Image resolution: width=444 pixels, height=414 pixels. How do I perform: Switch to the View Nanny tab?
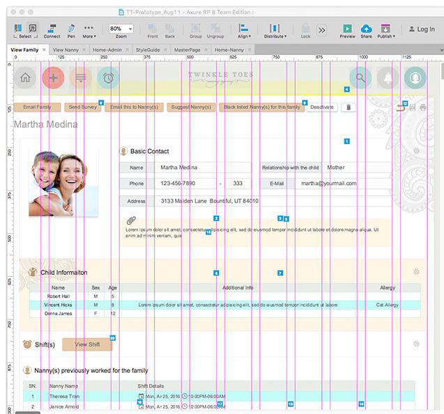(66, 49)
